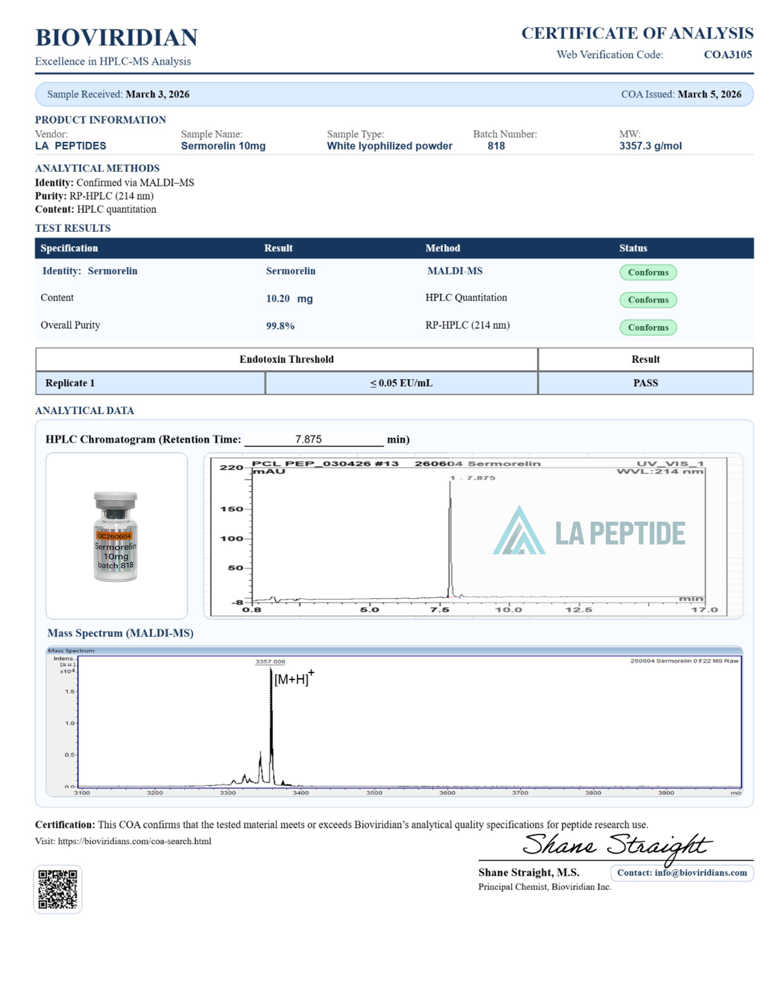Click the web verification code COA3105
Image resolution: width=775 pixels, height=1003 pixels.
(x=728, y=55)
